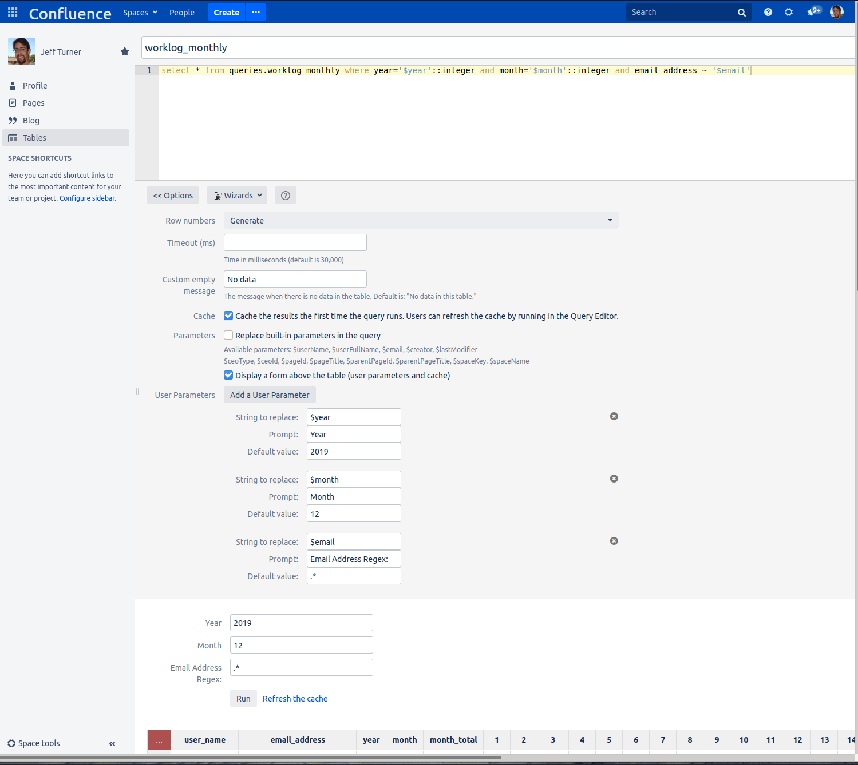Remove the $email user parameter
Viewport: 858px width, 765px height.
click(614, 541)
